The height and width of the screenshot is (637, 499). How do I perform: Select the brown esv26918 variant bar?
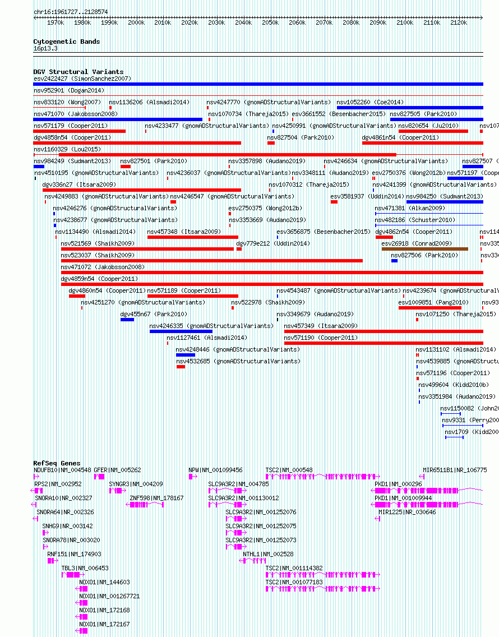424,249
